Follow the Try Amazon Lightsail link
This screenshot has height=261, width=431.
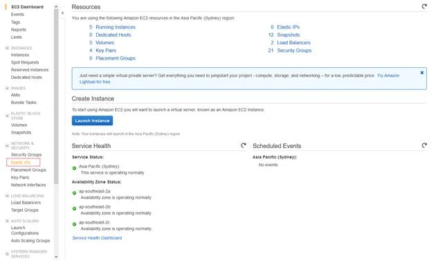coord(388,75)
